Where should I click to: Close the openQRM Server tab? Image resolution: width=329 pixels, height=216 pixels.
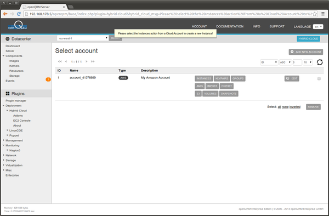point(64,7)
